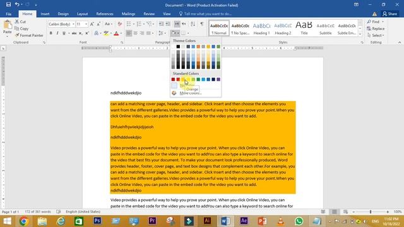Apply the No Spacing style
This screenshot has height=227, width=404.
[x=240, y=28]
